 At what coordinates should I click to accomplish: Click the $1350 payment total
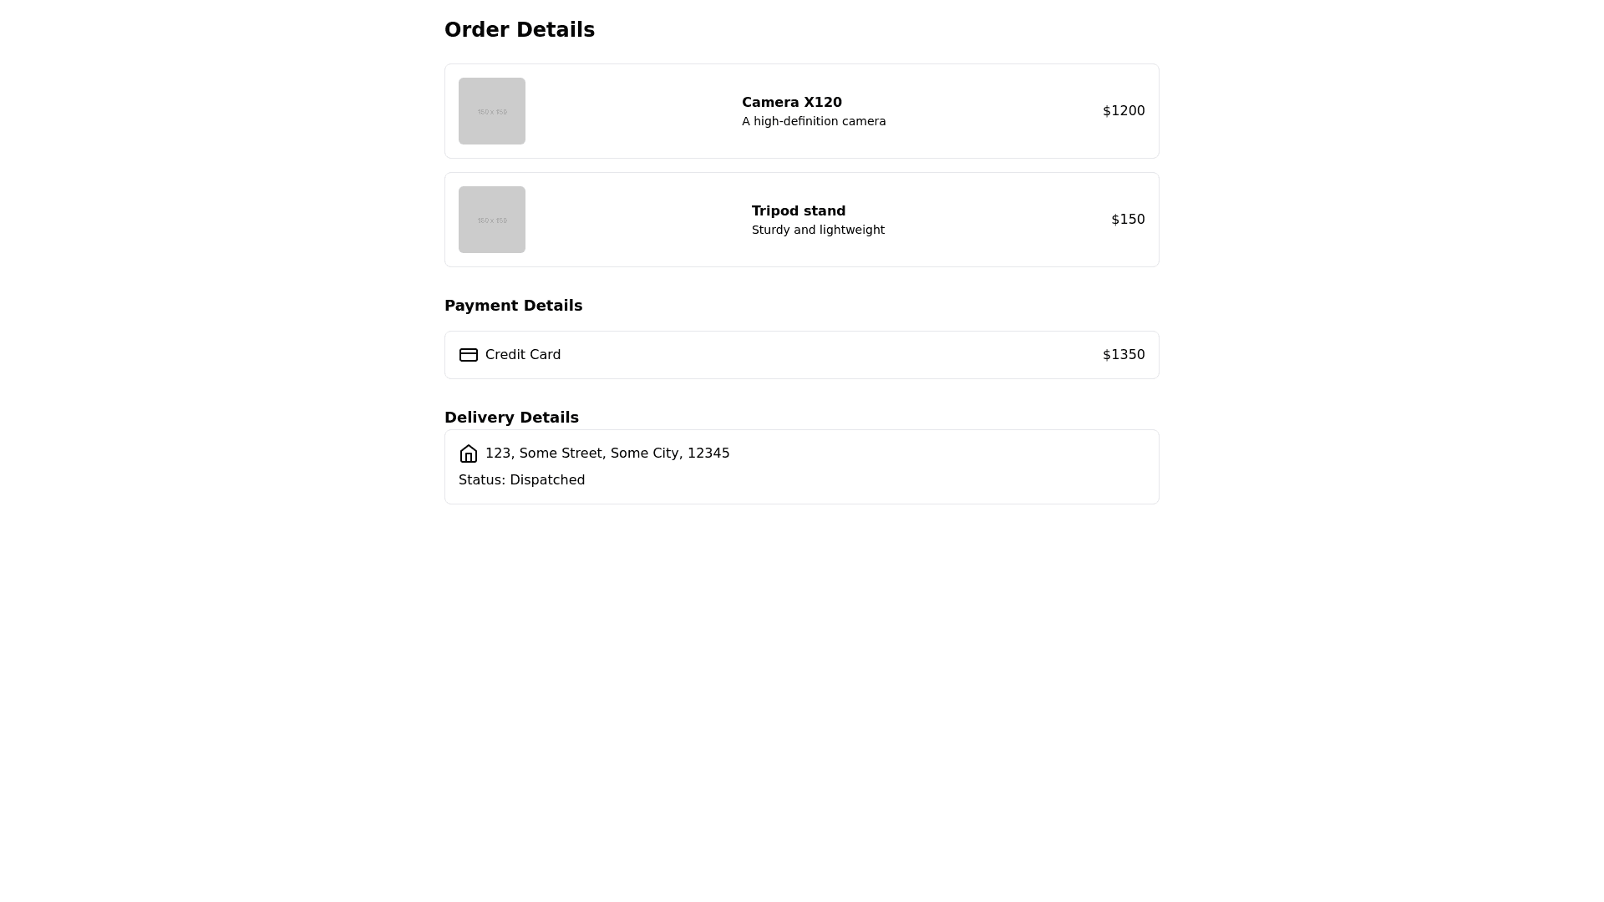point(1123,355)
